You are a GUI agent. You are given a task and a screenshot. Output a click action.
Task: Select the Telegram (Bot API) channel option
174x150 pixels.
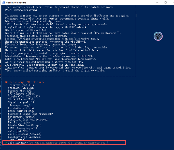(21, 85)
